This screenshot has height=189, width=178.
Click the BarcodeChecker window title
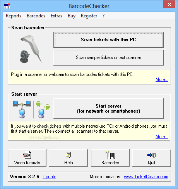click(89, 6)
